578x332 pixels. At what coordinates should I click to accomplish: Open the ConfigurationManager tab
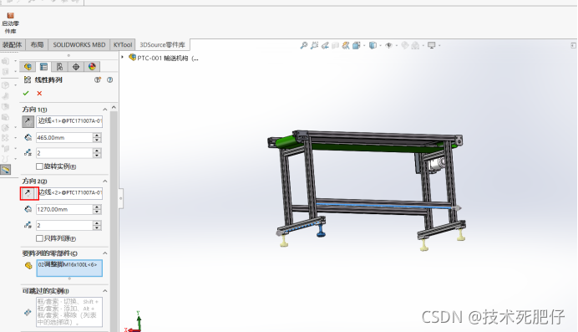pos(59,66)
